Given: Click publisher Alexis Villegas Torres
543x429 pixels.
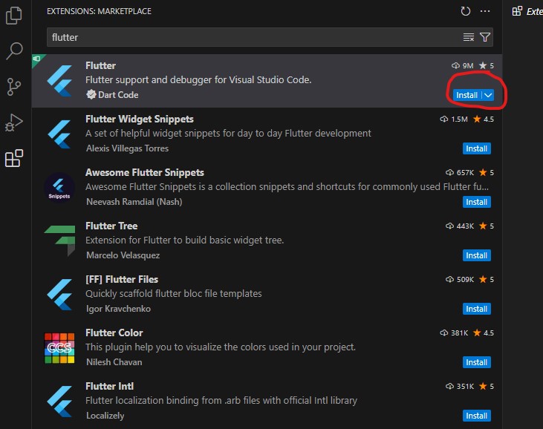Looking at the screenshot, I should click(128, 148).
